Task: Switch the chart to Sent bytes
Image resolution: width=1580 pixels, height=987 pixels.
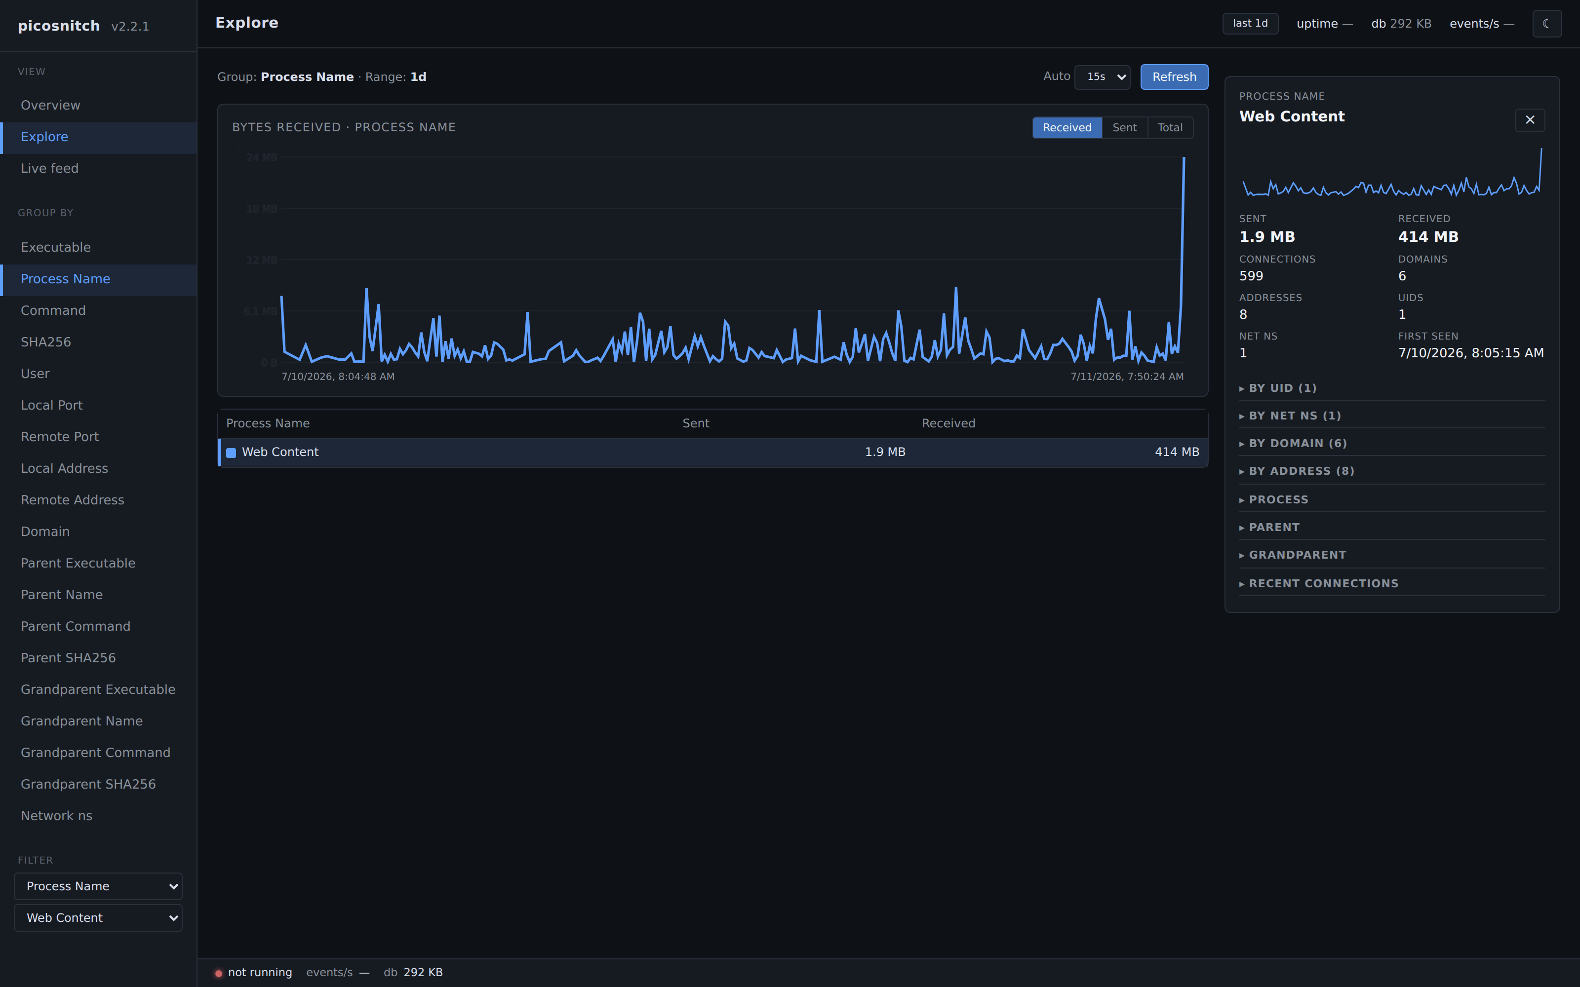Action: pyautogui.click(x=1124, y=127)
